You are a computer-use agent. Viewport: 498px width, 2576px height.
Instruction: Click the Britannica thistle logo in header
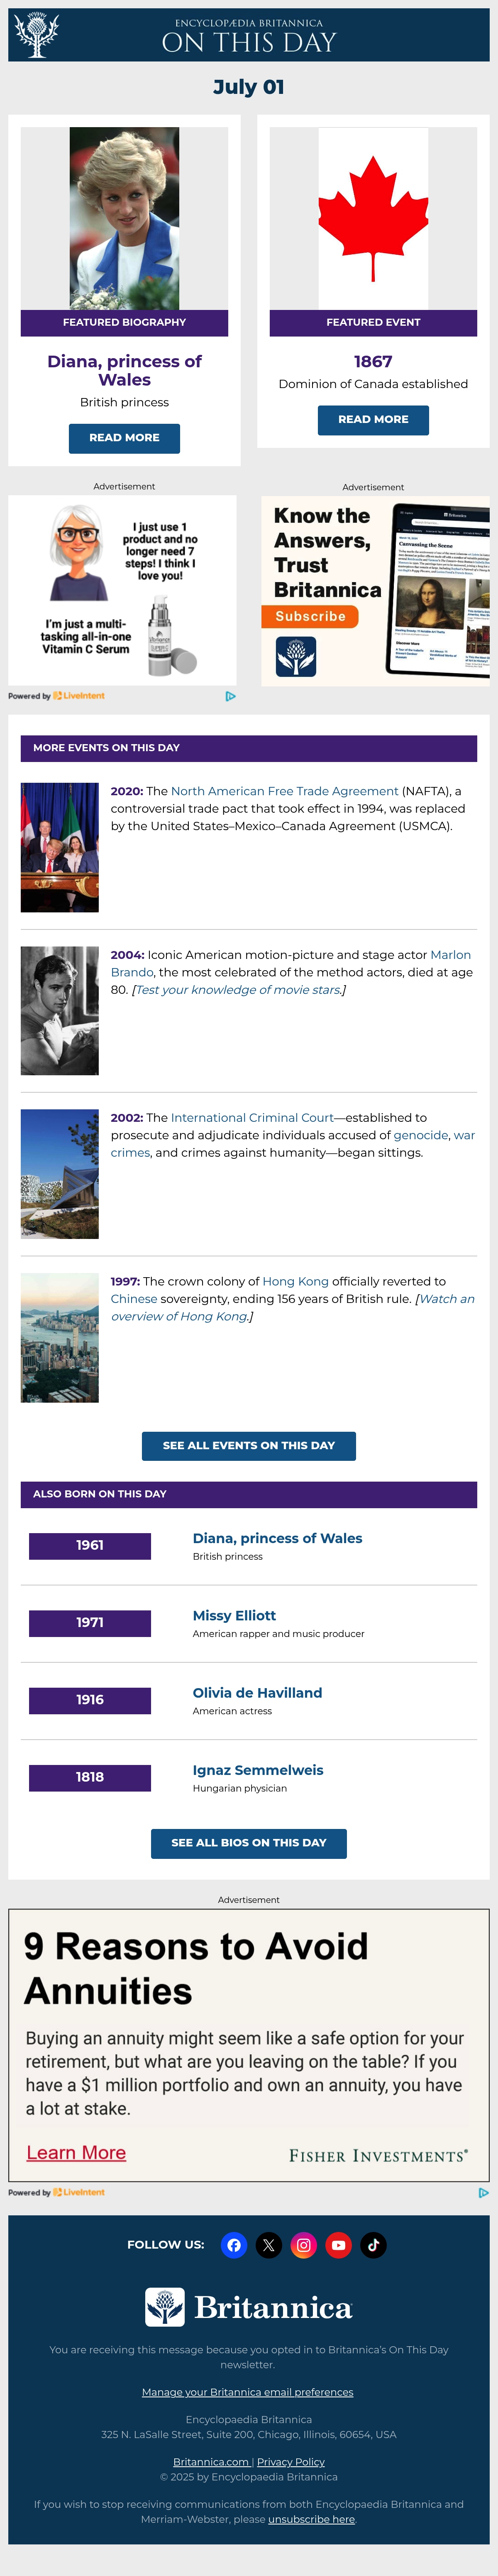tap(37, 35)
